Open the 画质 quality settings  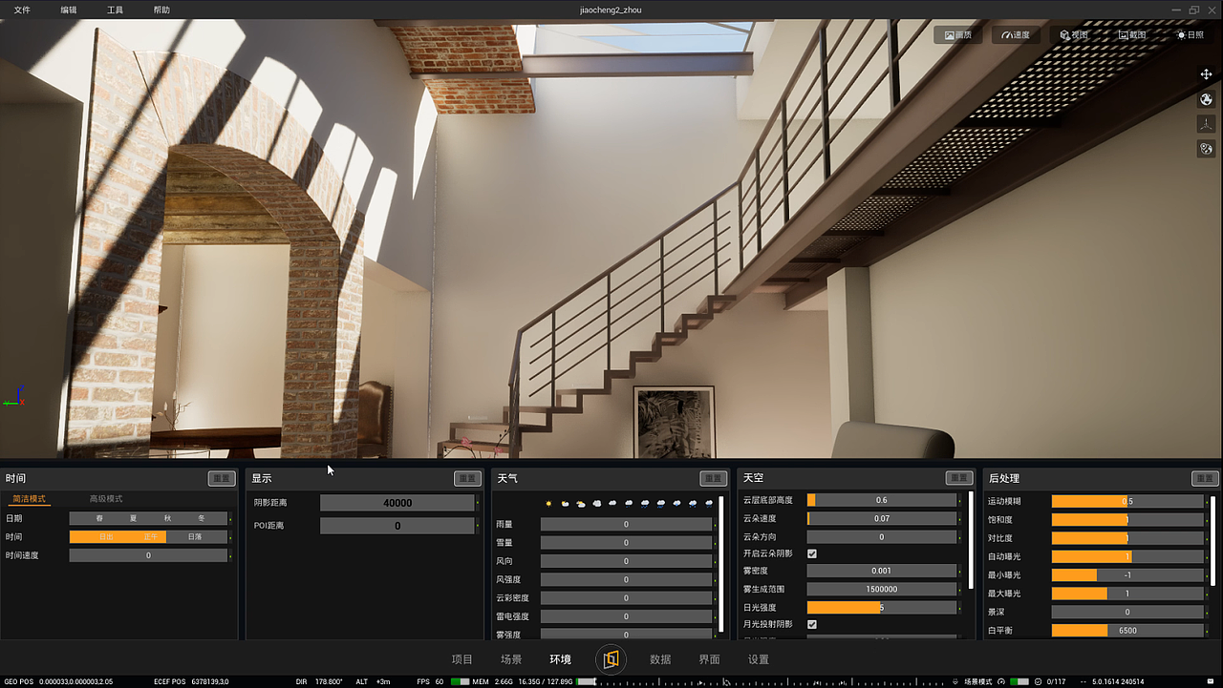(x=958, y=34)
